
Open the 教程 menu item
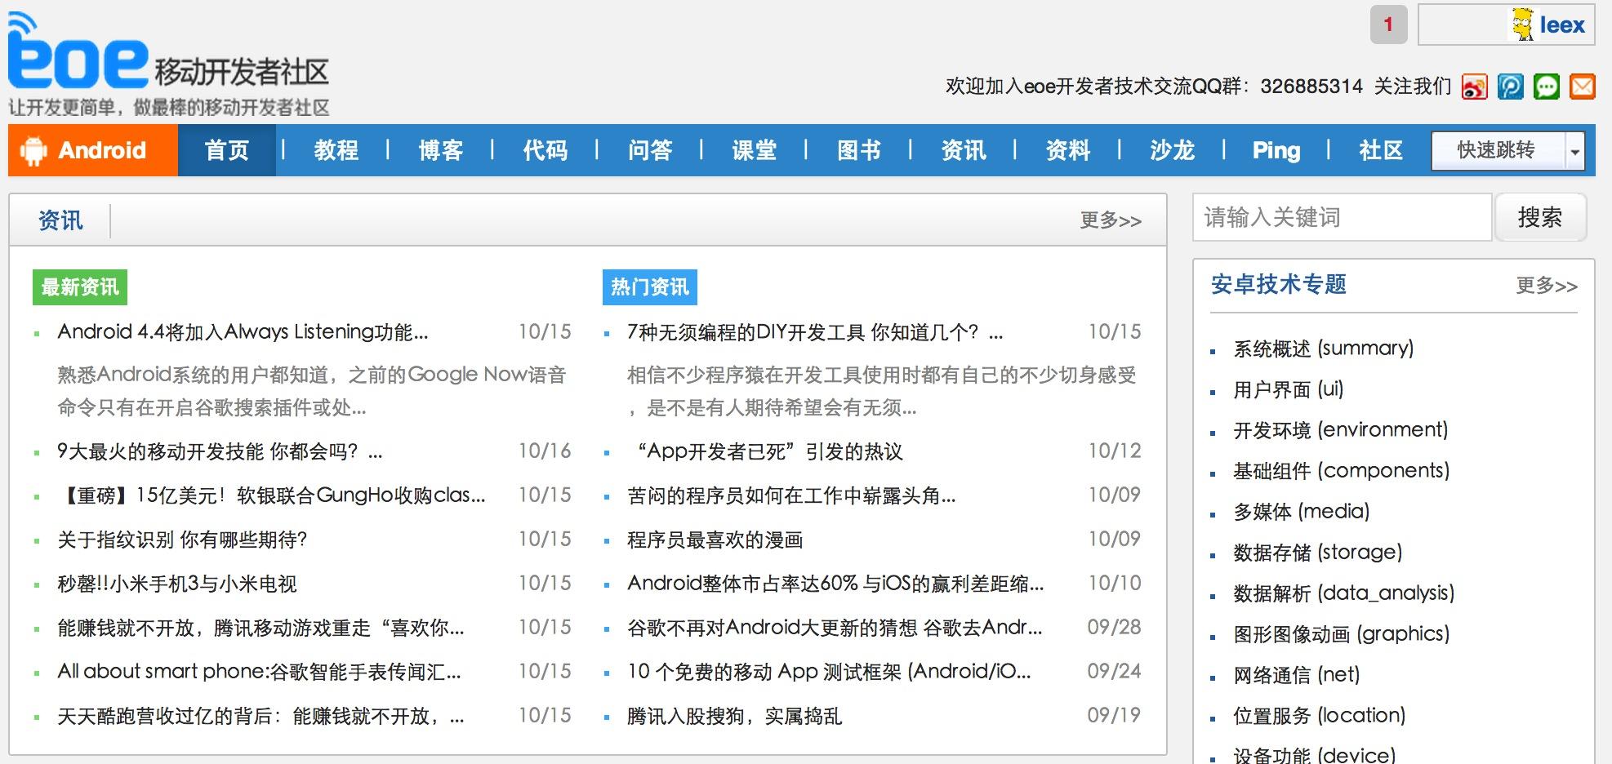335,150
